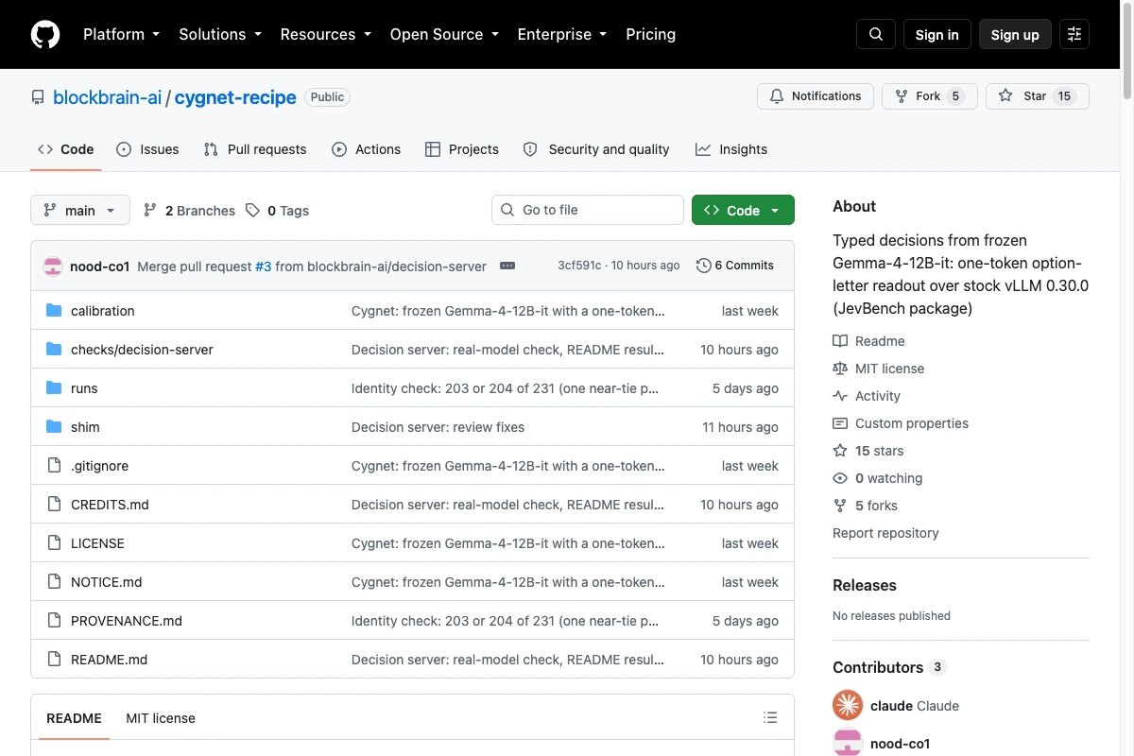
Task: Open the Insights tab
Action: 731,149
